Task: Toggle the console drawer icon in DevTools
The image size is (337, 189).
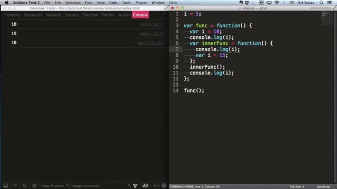Action: click(x=15, y=185)
